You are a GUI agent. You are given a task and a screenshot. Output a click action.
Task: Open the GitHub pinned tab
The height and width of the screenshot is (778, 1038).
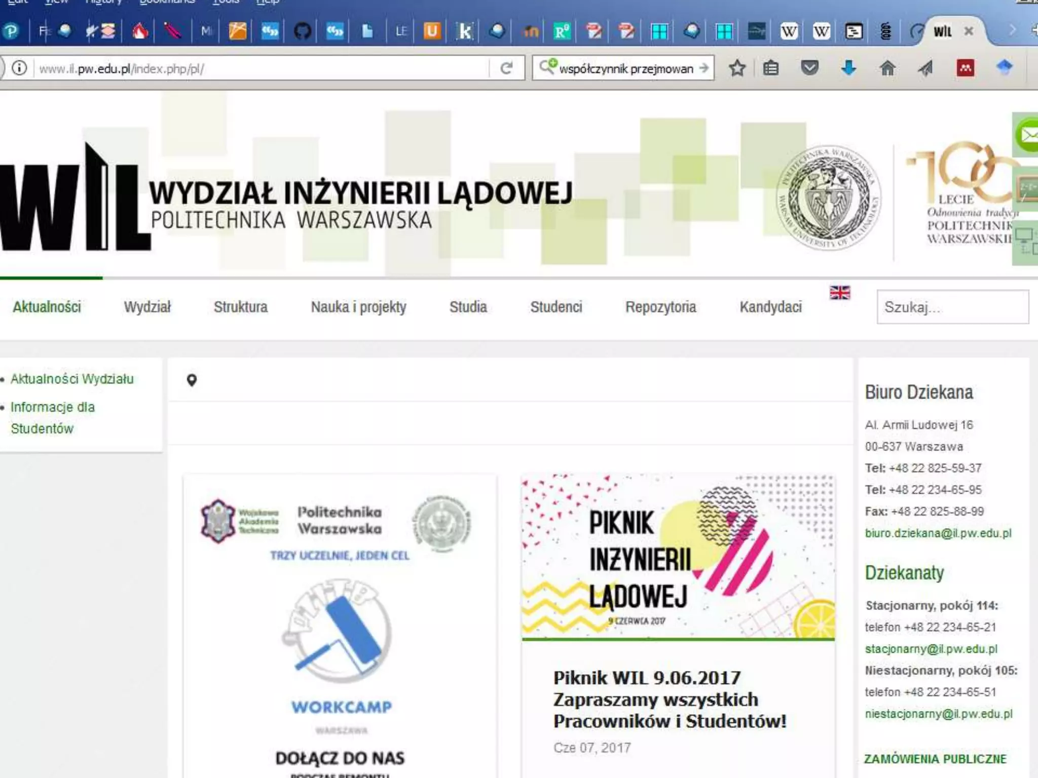tap(302, 31)
